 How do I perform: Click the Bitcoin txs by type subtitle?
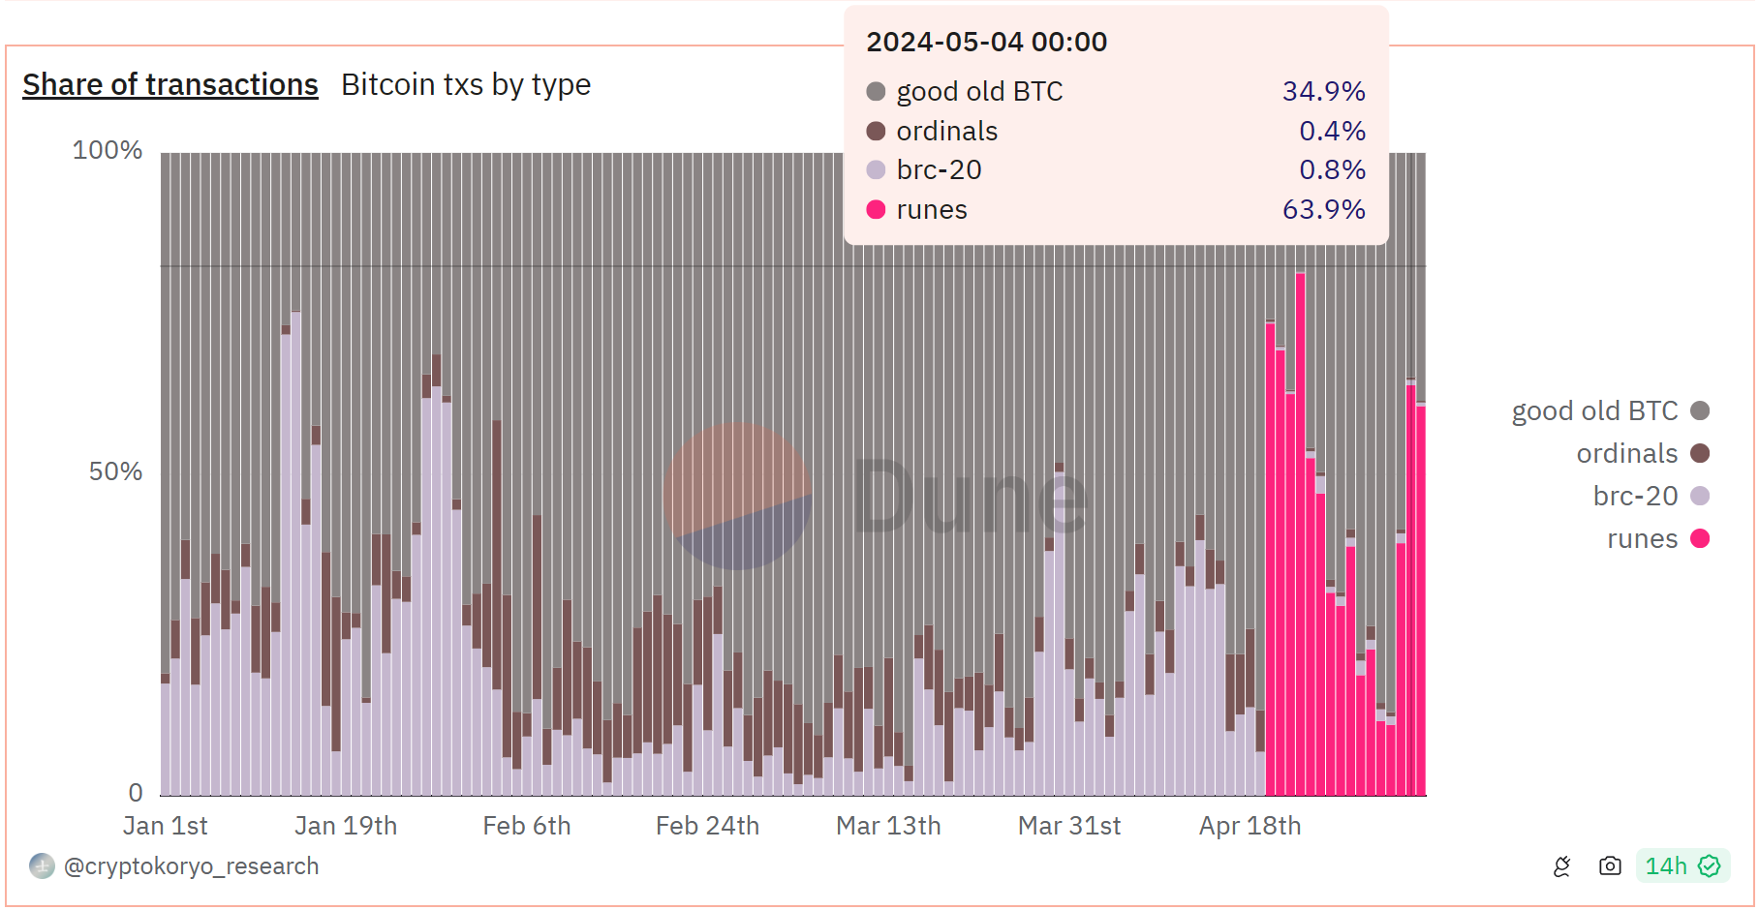pos(466,85)
